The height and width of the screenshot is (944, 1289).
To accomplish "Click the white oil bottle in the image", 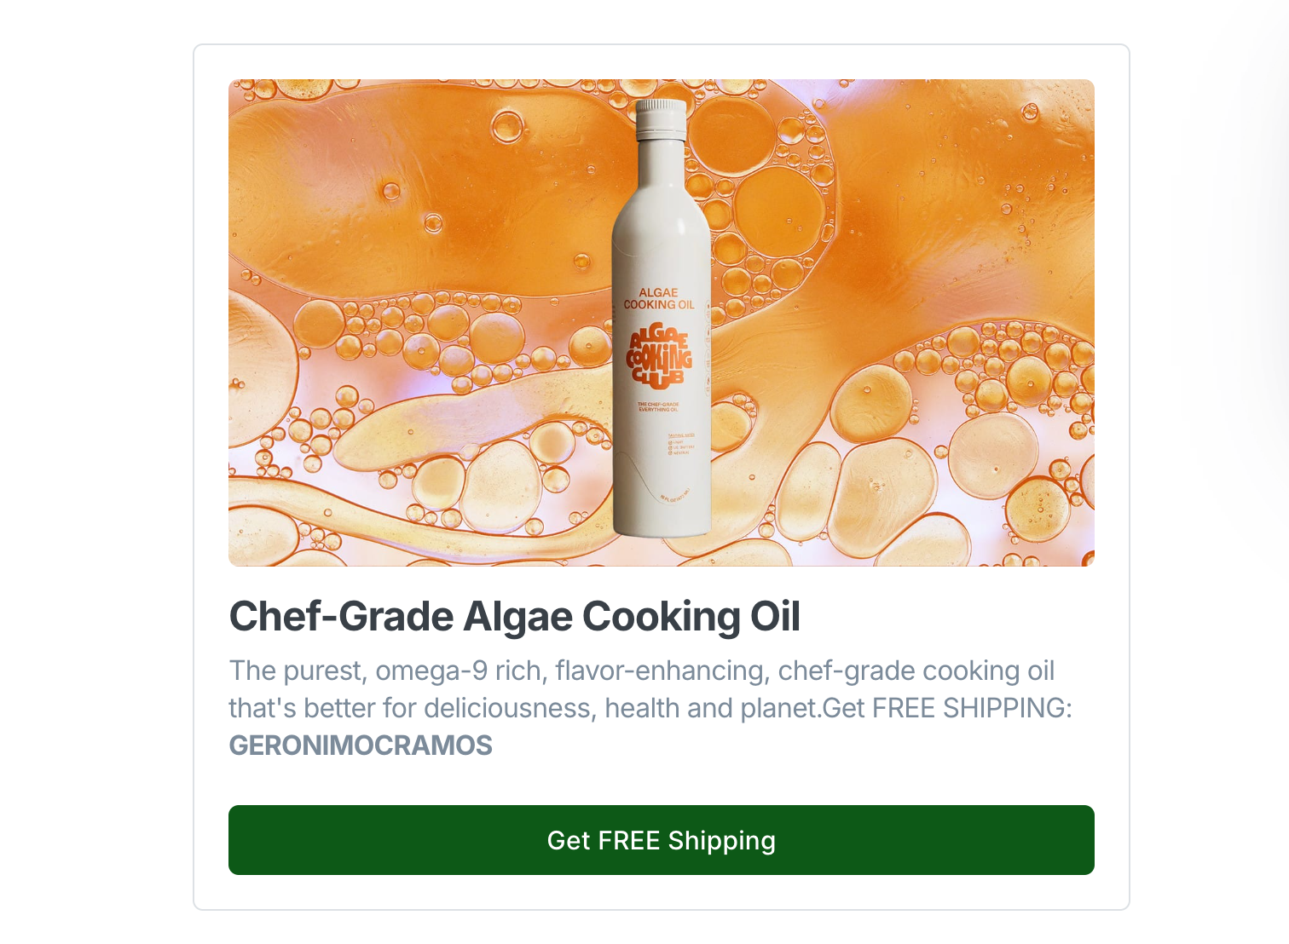I will [662, 318].
